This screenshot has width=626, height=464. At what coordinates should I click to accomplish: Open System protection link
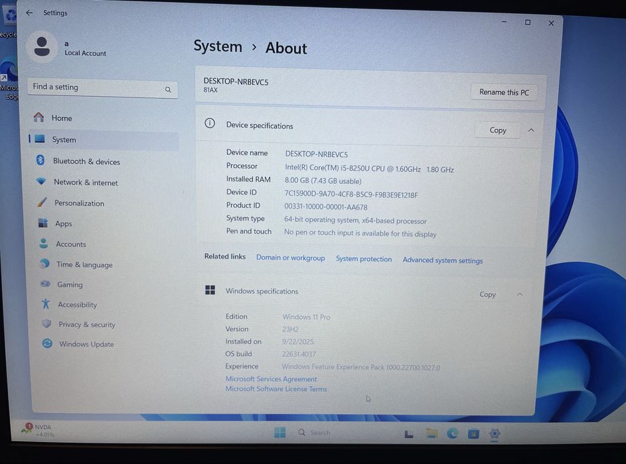(364, 259)
